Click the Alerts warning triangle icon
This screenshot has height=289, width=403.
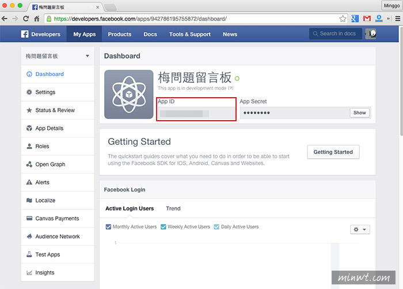point(29,182)
